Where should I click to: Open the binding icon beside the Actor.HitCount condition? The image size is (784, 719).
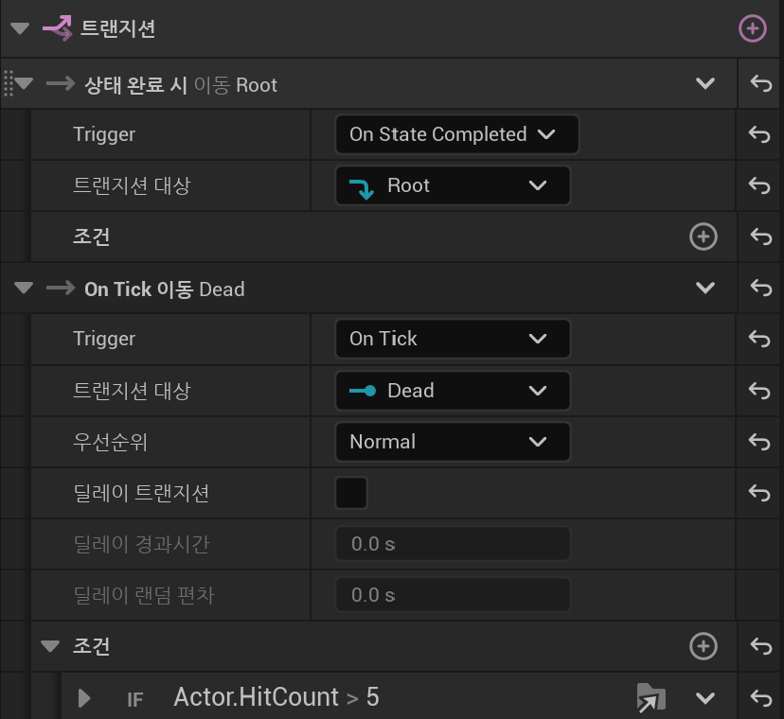pyautogui.click(x=651, y=697)
